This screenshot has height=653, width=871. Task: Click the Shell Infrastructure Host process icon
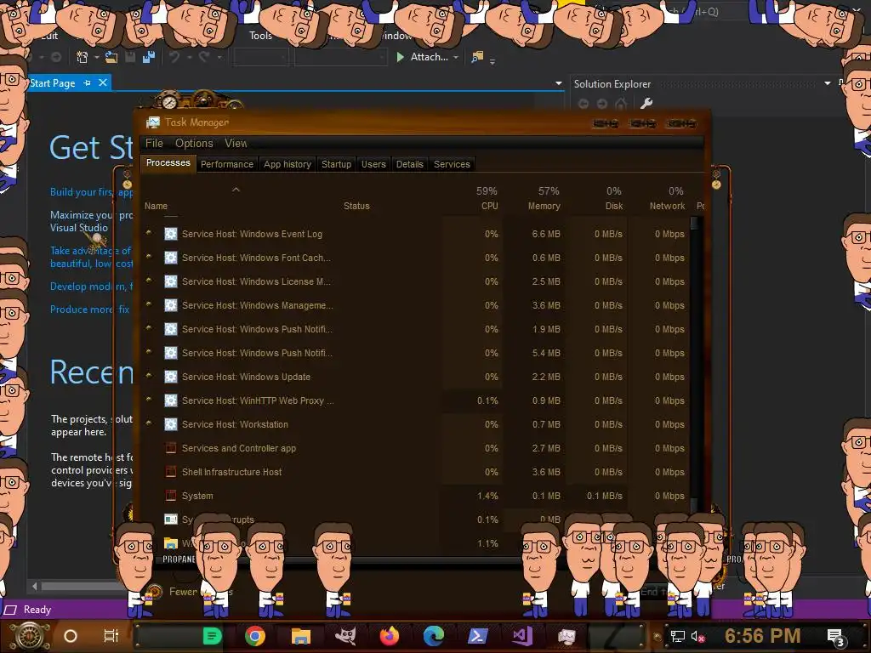[170, 472]
